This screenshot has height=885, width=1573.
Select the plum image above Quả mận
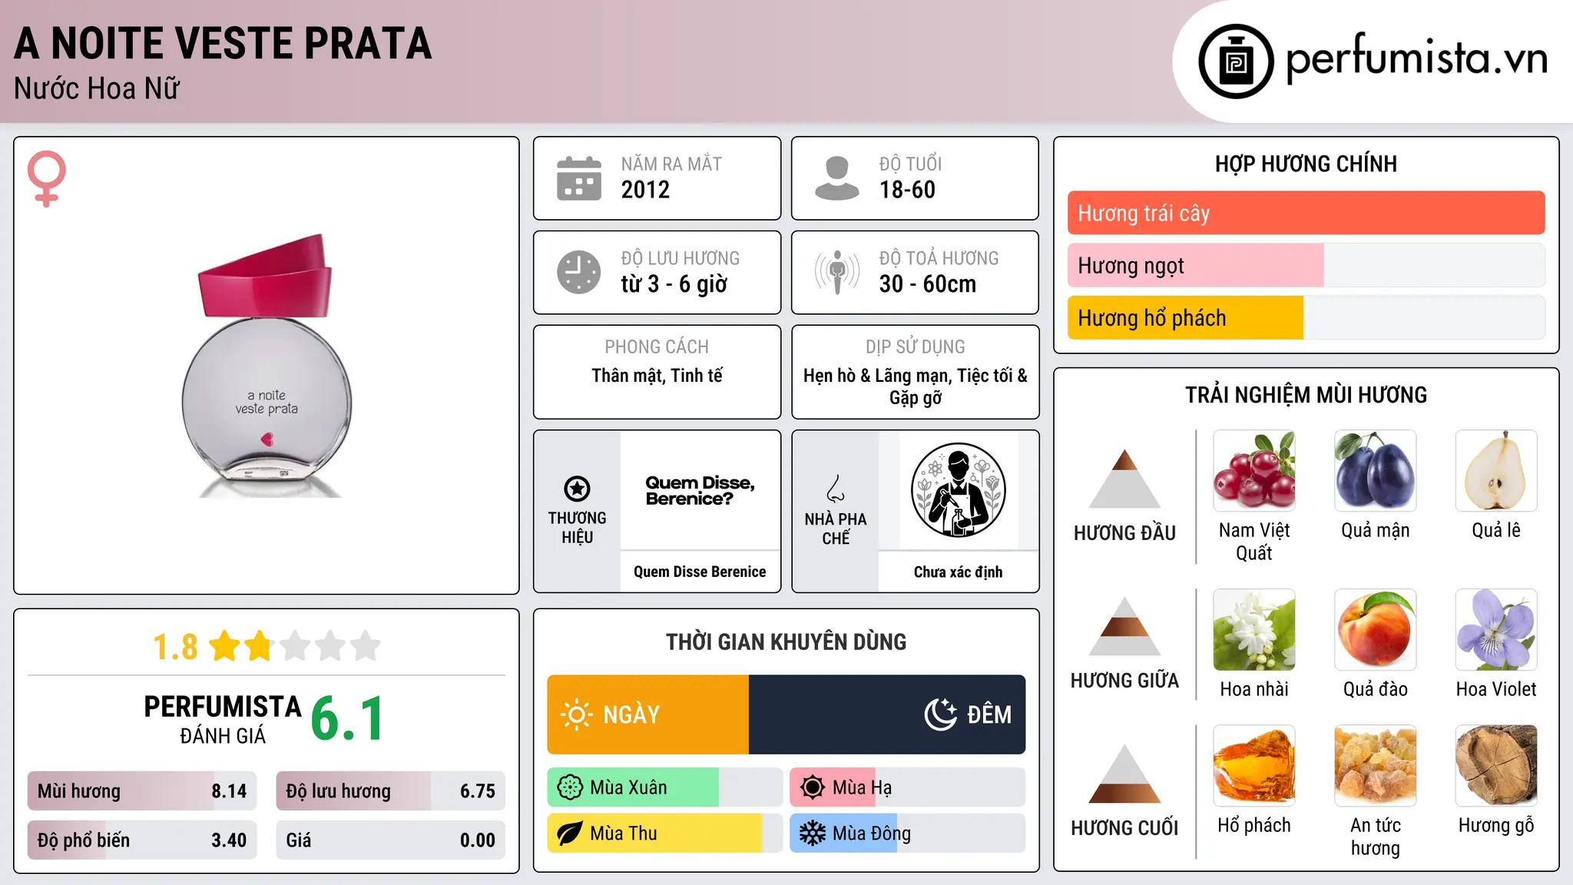click(x=1376, y=471)
